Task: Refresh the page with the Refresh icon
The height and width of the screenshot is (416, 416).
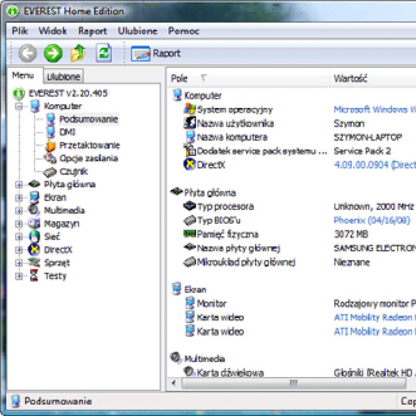Action: pyautogui.click(x=104, y=53)
